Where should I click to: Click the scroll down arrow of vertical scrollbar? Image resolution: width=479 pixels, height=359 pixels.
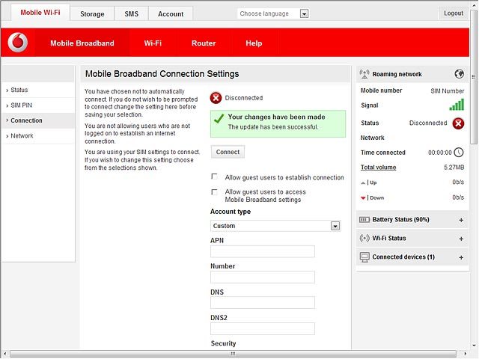click(474, 346)
